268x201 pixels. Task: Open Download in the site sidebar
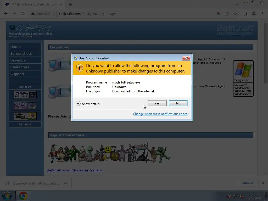(x=25, y=60)
